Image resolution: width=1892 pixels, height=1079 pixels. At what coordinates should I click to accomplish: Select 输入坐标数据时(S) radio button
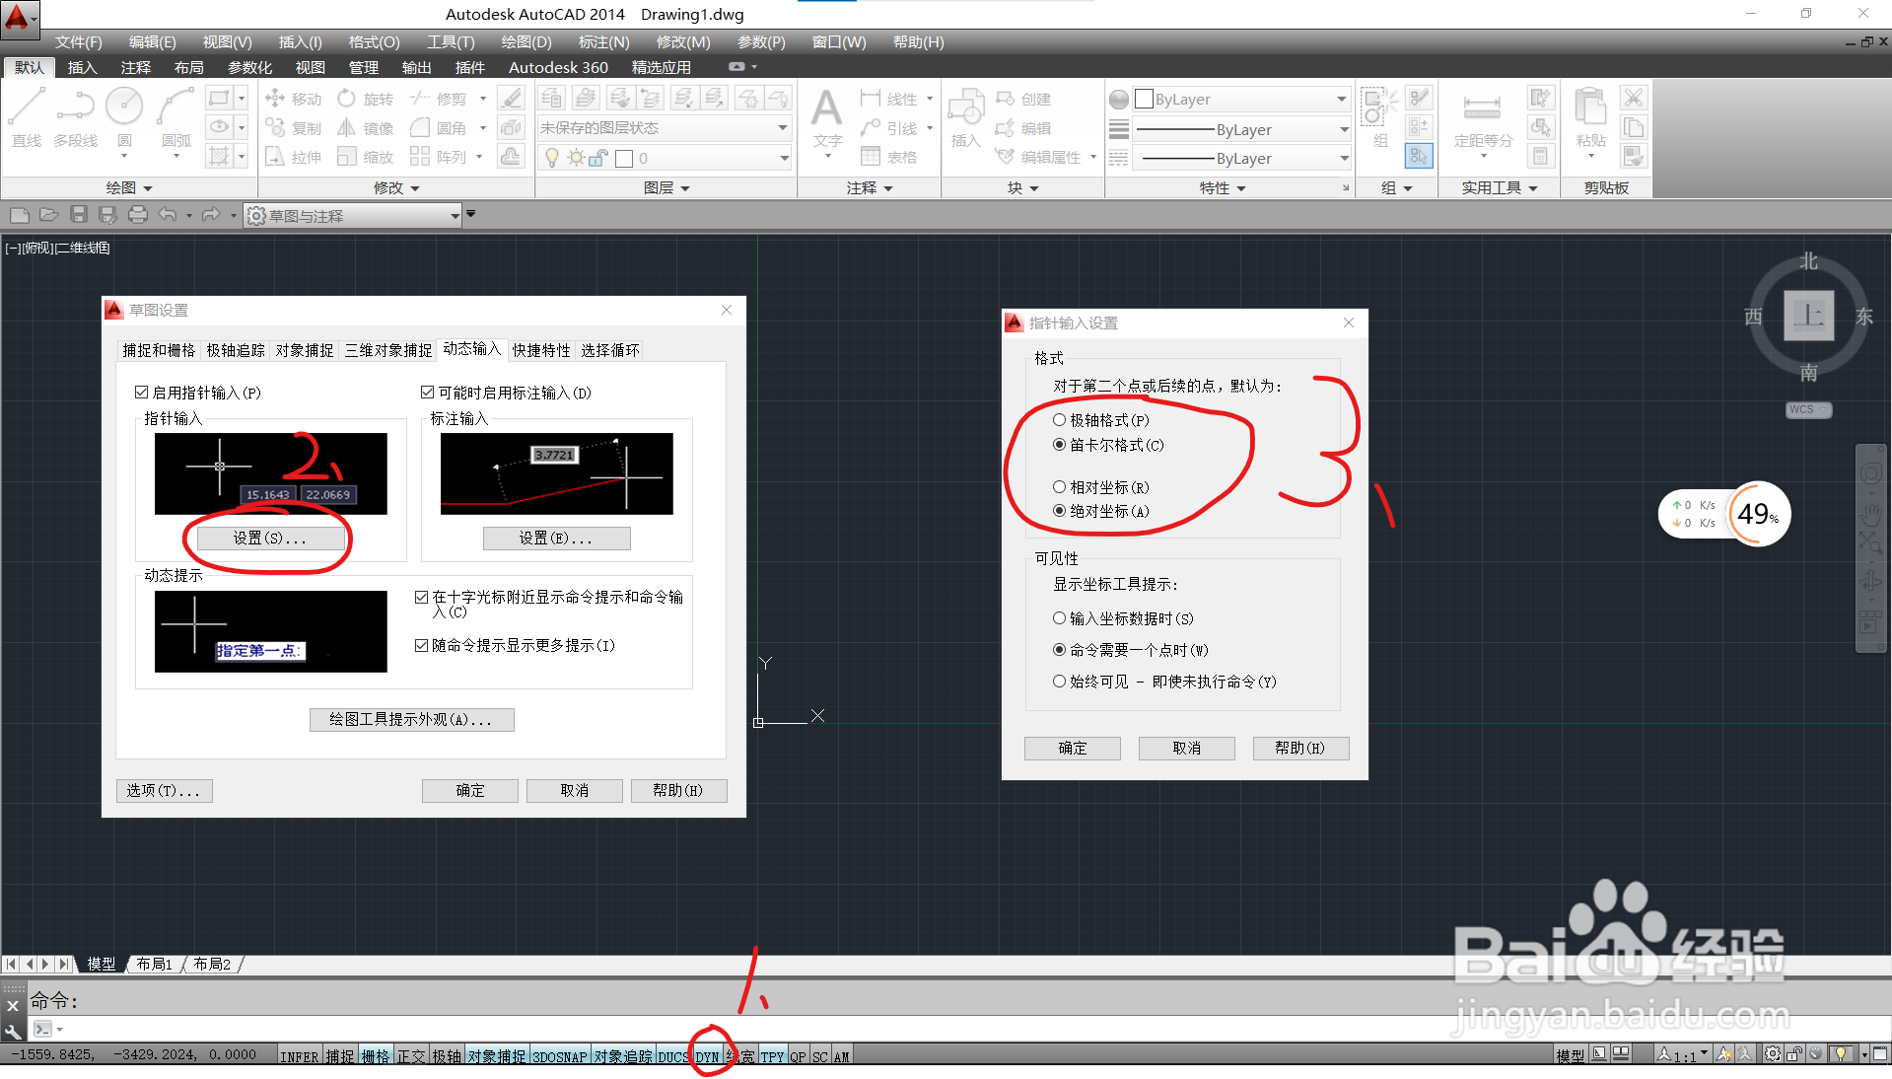pyautogui.click(x=1059, y=618)
